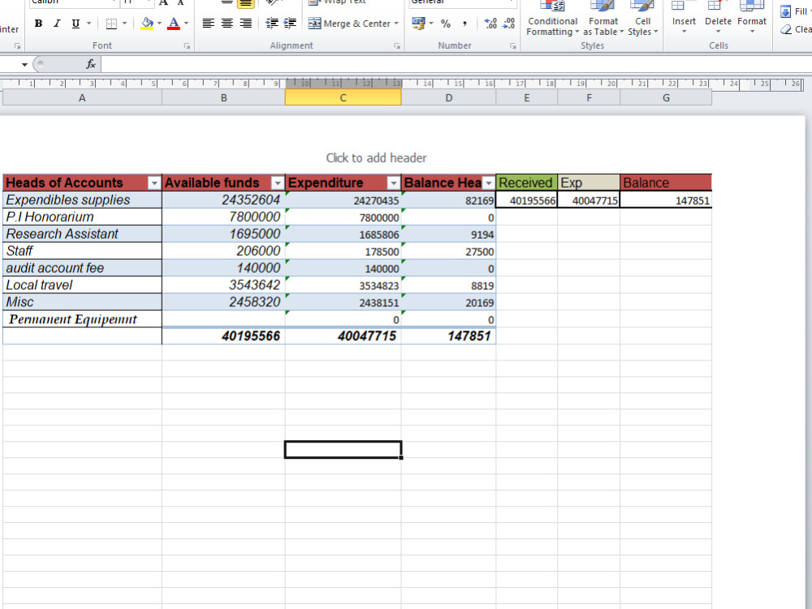Click Merge & Center button
Viewport: 812px width, 609px height.
(x=349, y=24)
